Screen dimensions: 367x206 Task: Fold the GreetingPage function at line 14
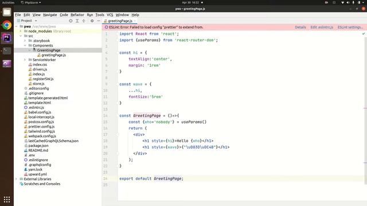(118, 116)
